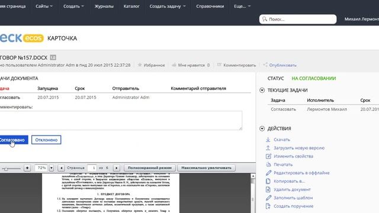Expand the Еще... menu
Image resolution: width=379 pixels, height=213 pixels.
tap(242, 7)
